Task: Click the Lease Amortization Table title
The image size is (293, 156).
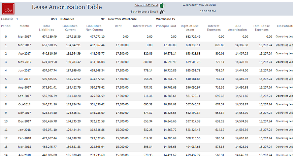Action: point(66,7)
